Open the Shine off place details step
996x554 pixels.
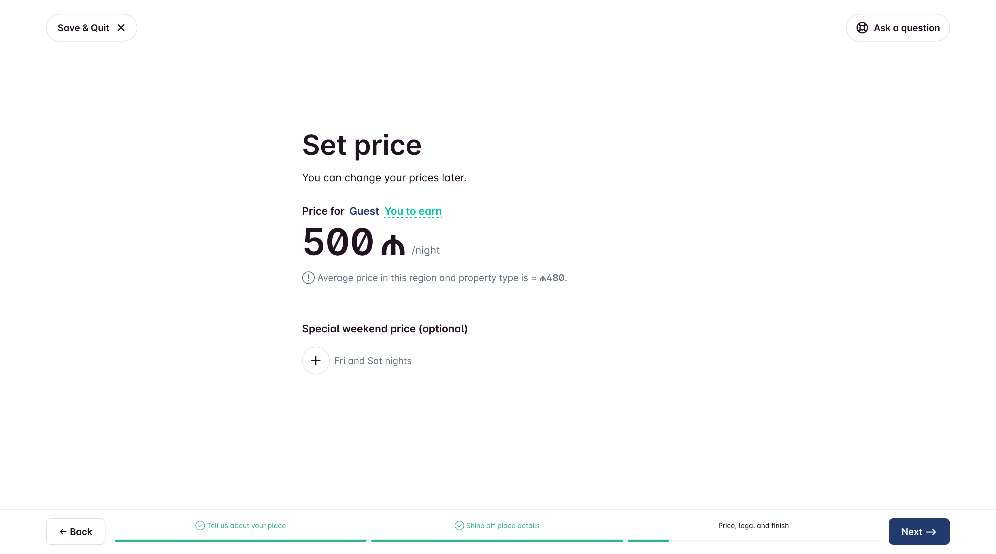click(x=502, y=525)
